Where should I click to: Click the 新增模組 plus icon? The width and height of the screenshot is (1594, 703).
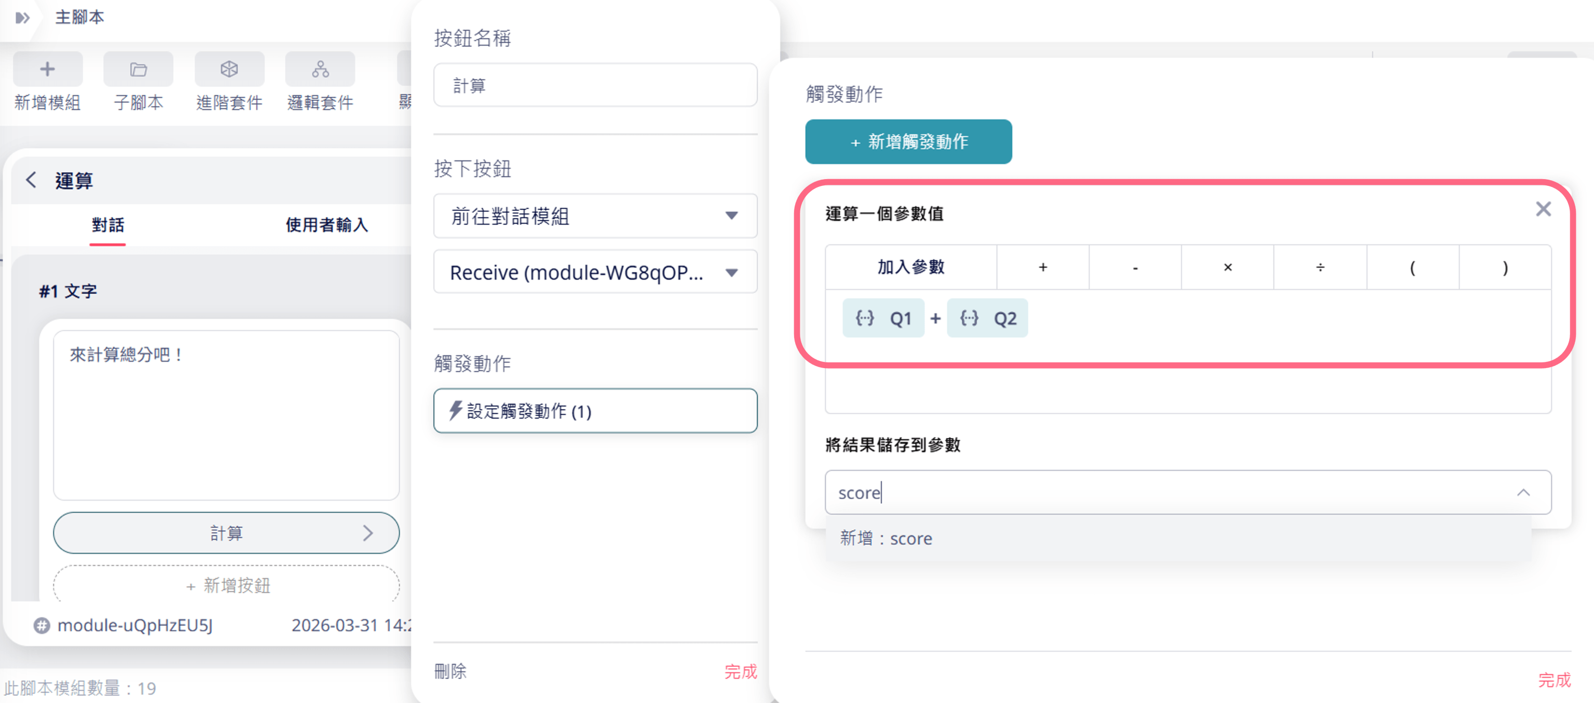click(x=48, y=69)
